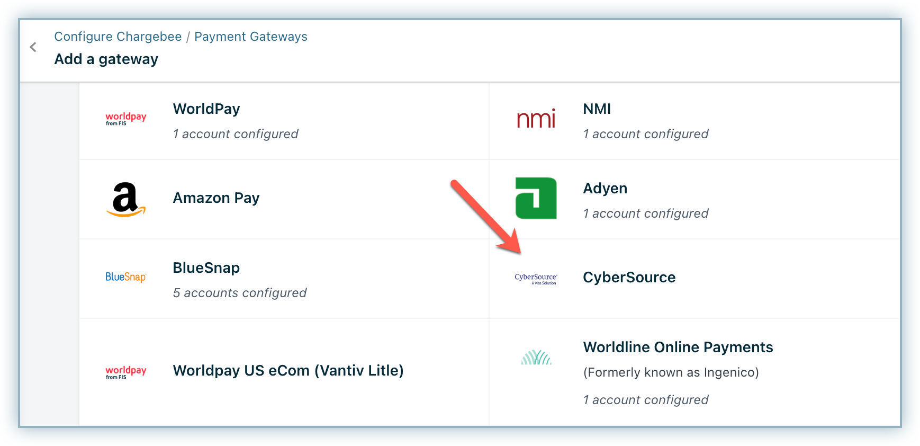Viewport: 920px width, 446px height.
Task: Select the NMI gateway name
Action: tap(597, 109)
